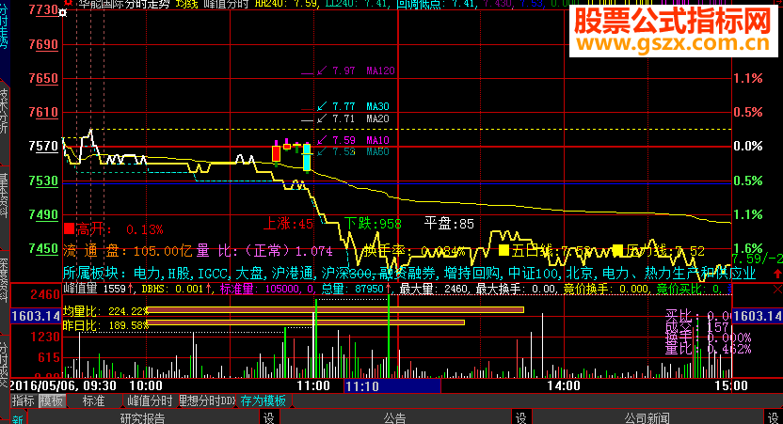Click the 10:00 label on time axis
Screen dimensions: 783x424
146,385
